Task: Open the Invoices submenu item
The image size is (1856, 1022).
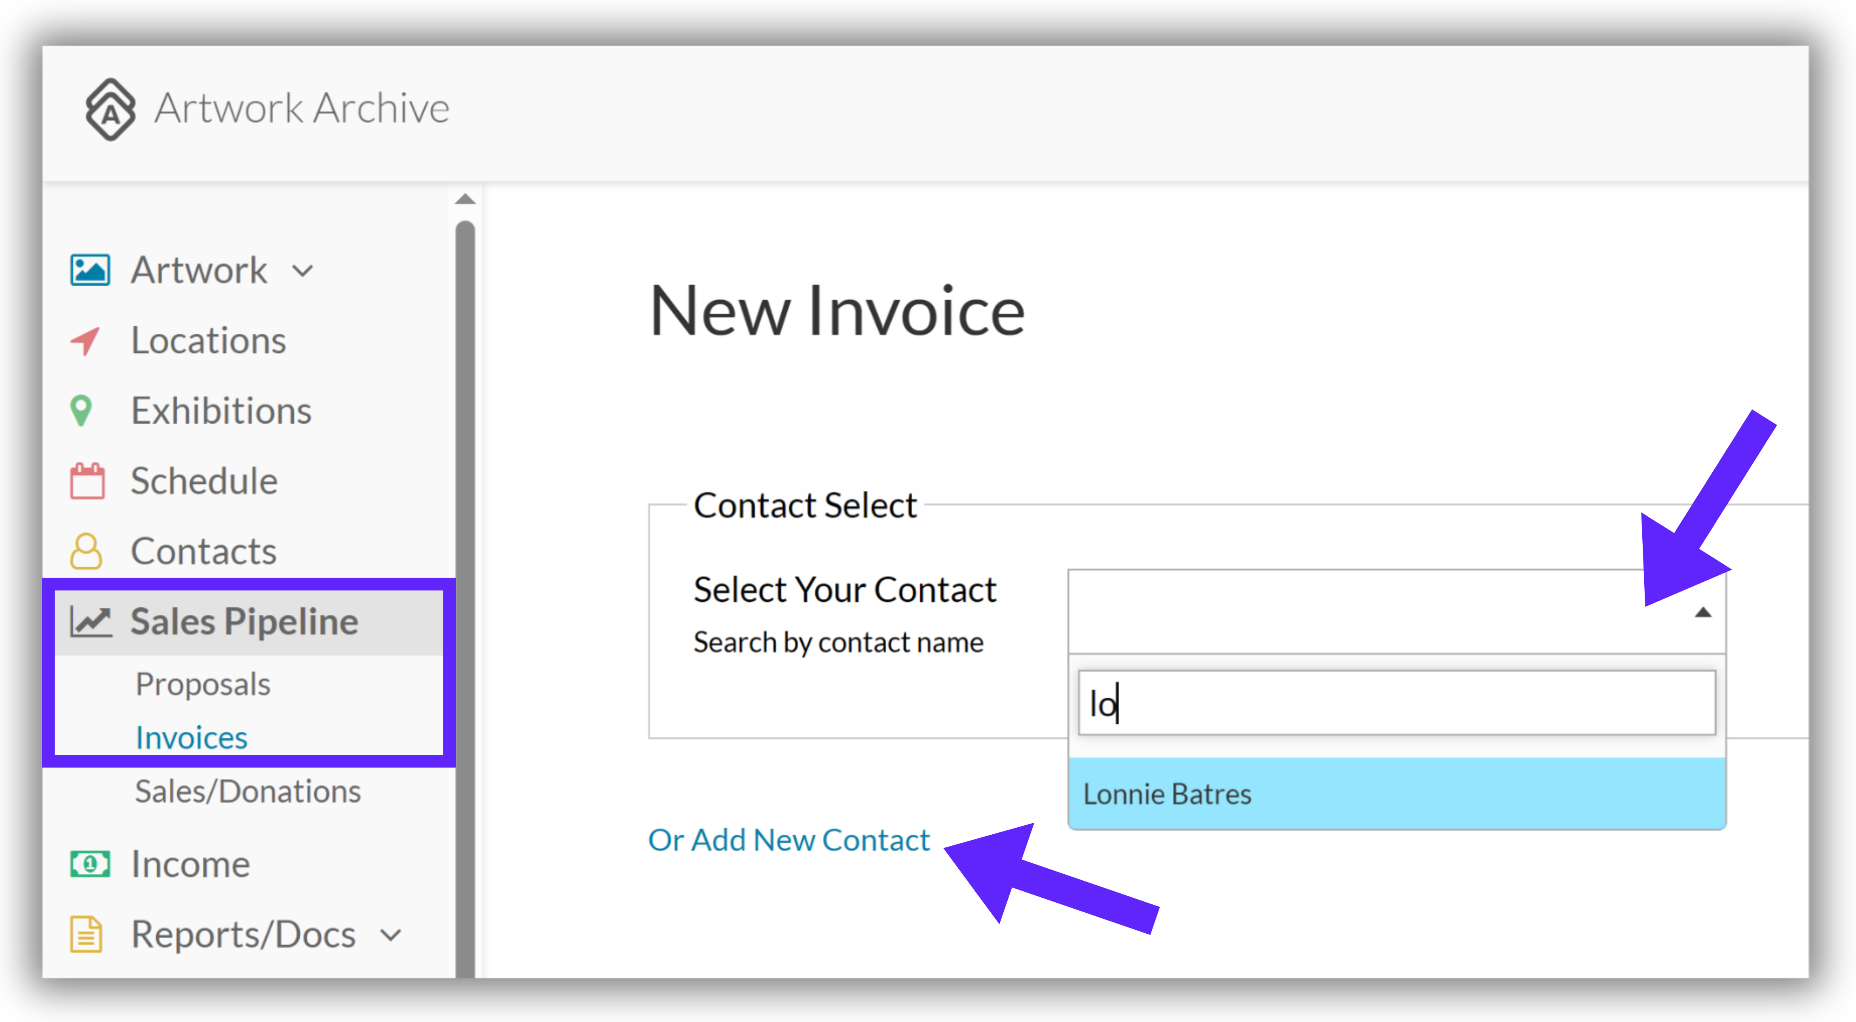Action: (x=192, y=737)
